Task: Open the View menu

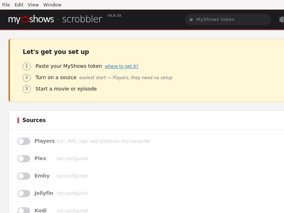Action: [x=33, y=5]
